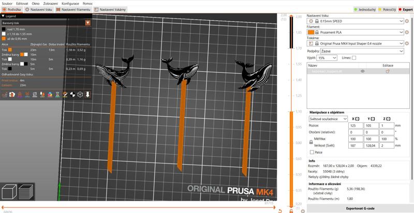Open Světové souřadnice coordinates dropdown

coord(328,119)
